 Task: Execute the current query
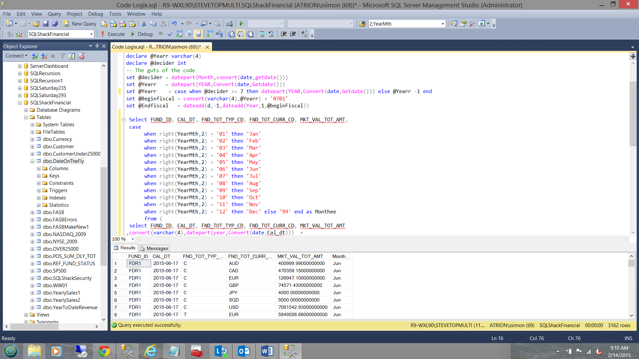pos(112,34)
